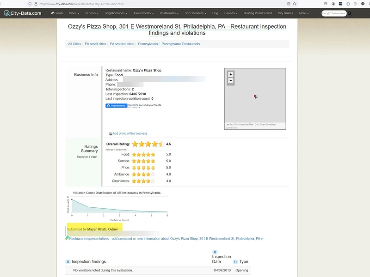Image resolution: width=370 pixels, height=277 pixels.
Task: Click the City-Data.com logo
Action: point(23,13)
